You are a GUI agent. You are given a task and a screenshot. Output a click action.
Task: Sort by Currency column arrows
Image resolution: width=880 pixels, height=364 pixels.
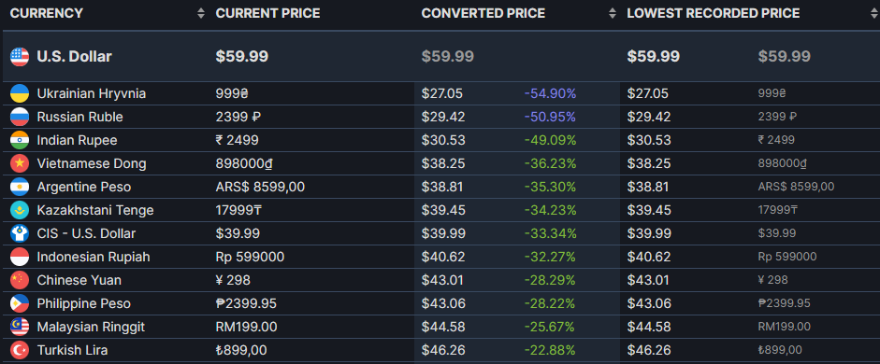pos(201,13)
